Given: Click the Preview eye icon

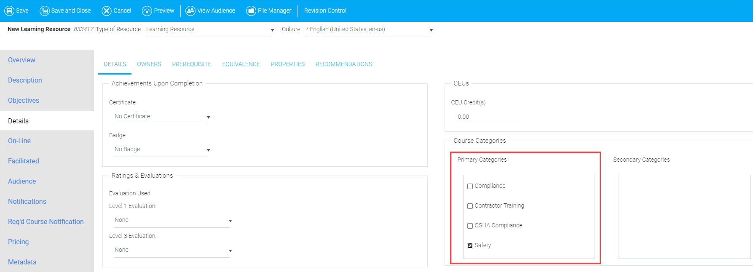Looking at the screenshot, I should point(147,11).
